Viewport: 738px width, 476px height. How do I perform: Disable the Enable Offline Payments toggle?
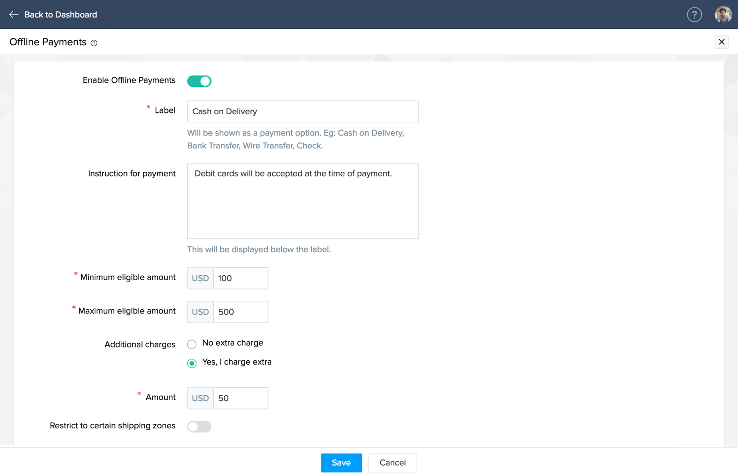(199, 81)
